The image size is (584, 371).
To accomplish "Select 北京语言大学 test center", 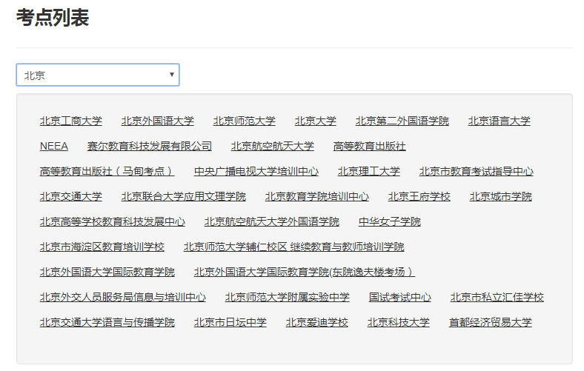I will tap(499, 121).
